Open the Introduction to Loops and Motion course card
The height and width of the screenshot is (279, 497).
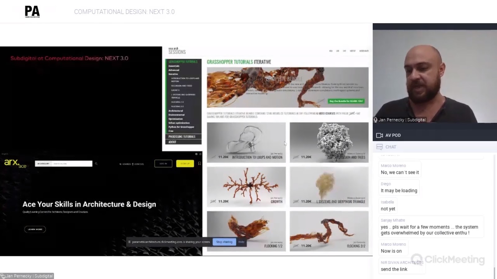(x=246, y=142)
